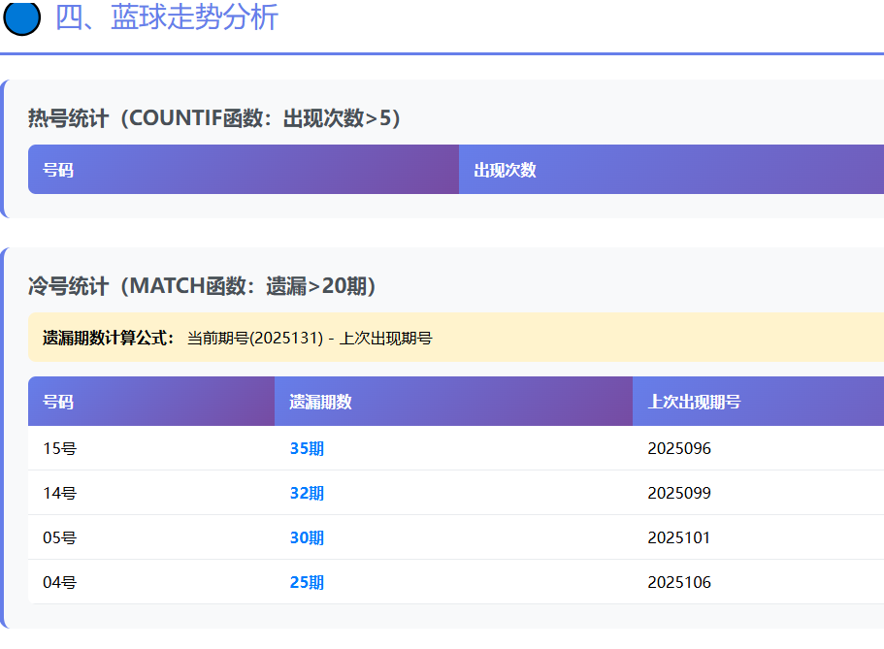Click the 2025106 issue number cell
The height and width of the screenshot is (649, 884).
(x=679, y=582)
